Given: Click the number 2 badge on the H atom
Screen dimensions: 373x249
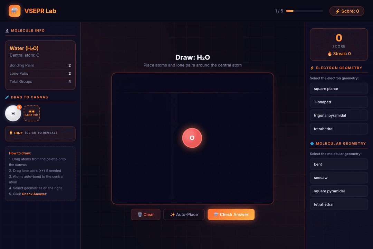Looking at the screenshot, I should click(x=19, y=107).
